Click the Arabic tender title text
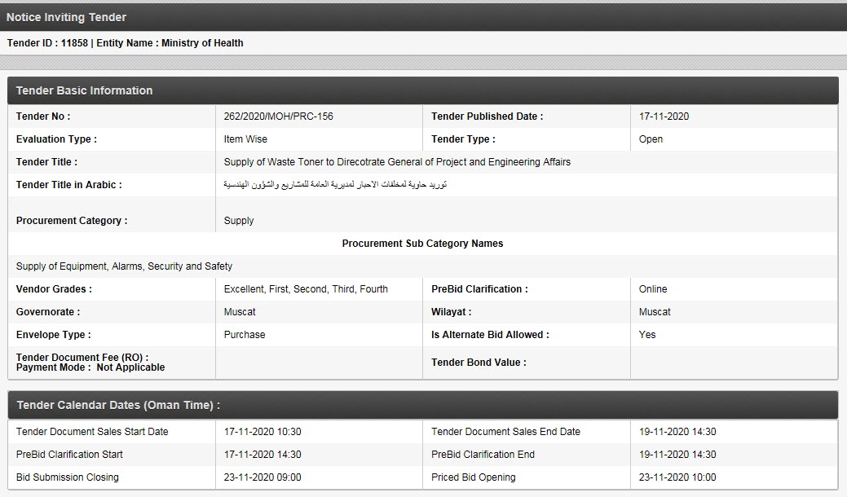 click(335, 185)
